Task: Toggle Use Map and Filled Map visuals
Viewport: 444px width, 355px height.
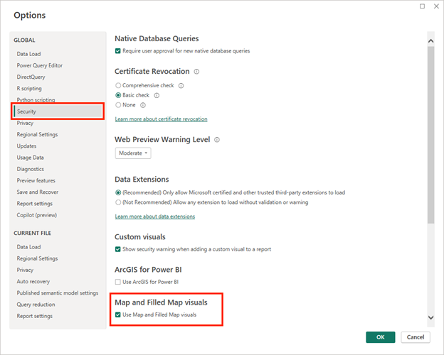Action: (x=118, y=315)
